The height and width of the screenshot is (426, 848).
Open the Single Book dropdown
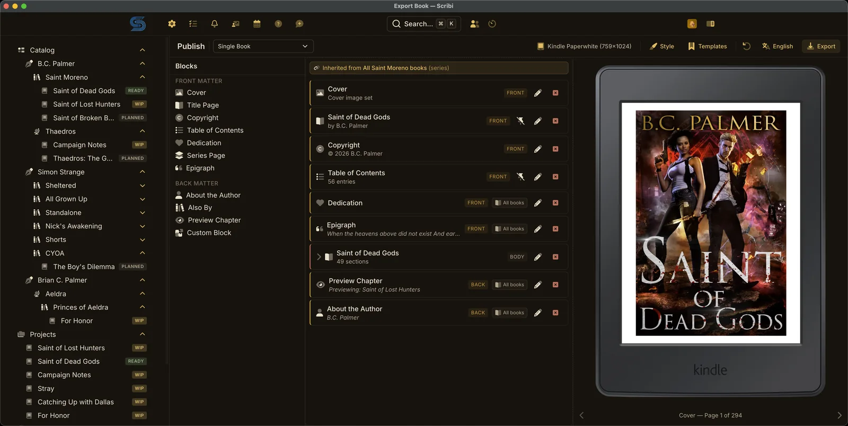click(263, 46)
